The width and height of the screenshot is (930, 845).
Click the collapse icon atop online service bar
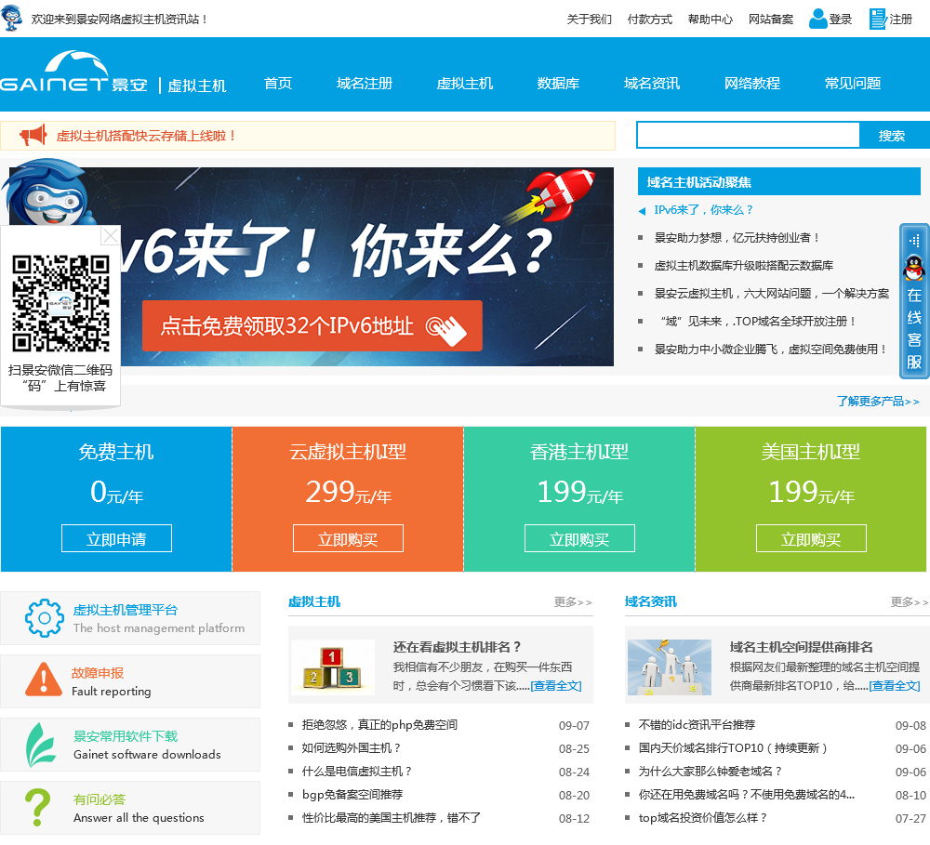click(914, 240)
